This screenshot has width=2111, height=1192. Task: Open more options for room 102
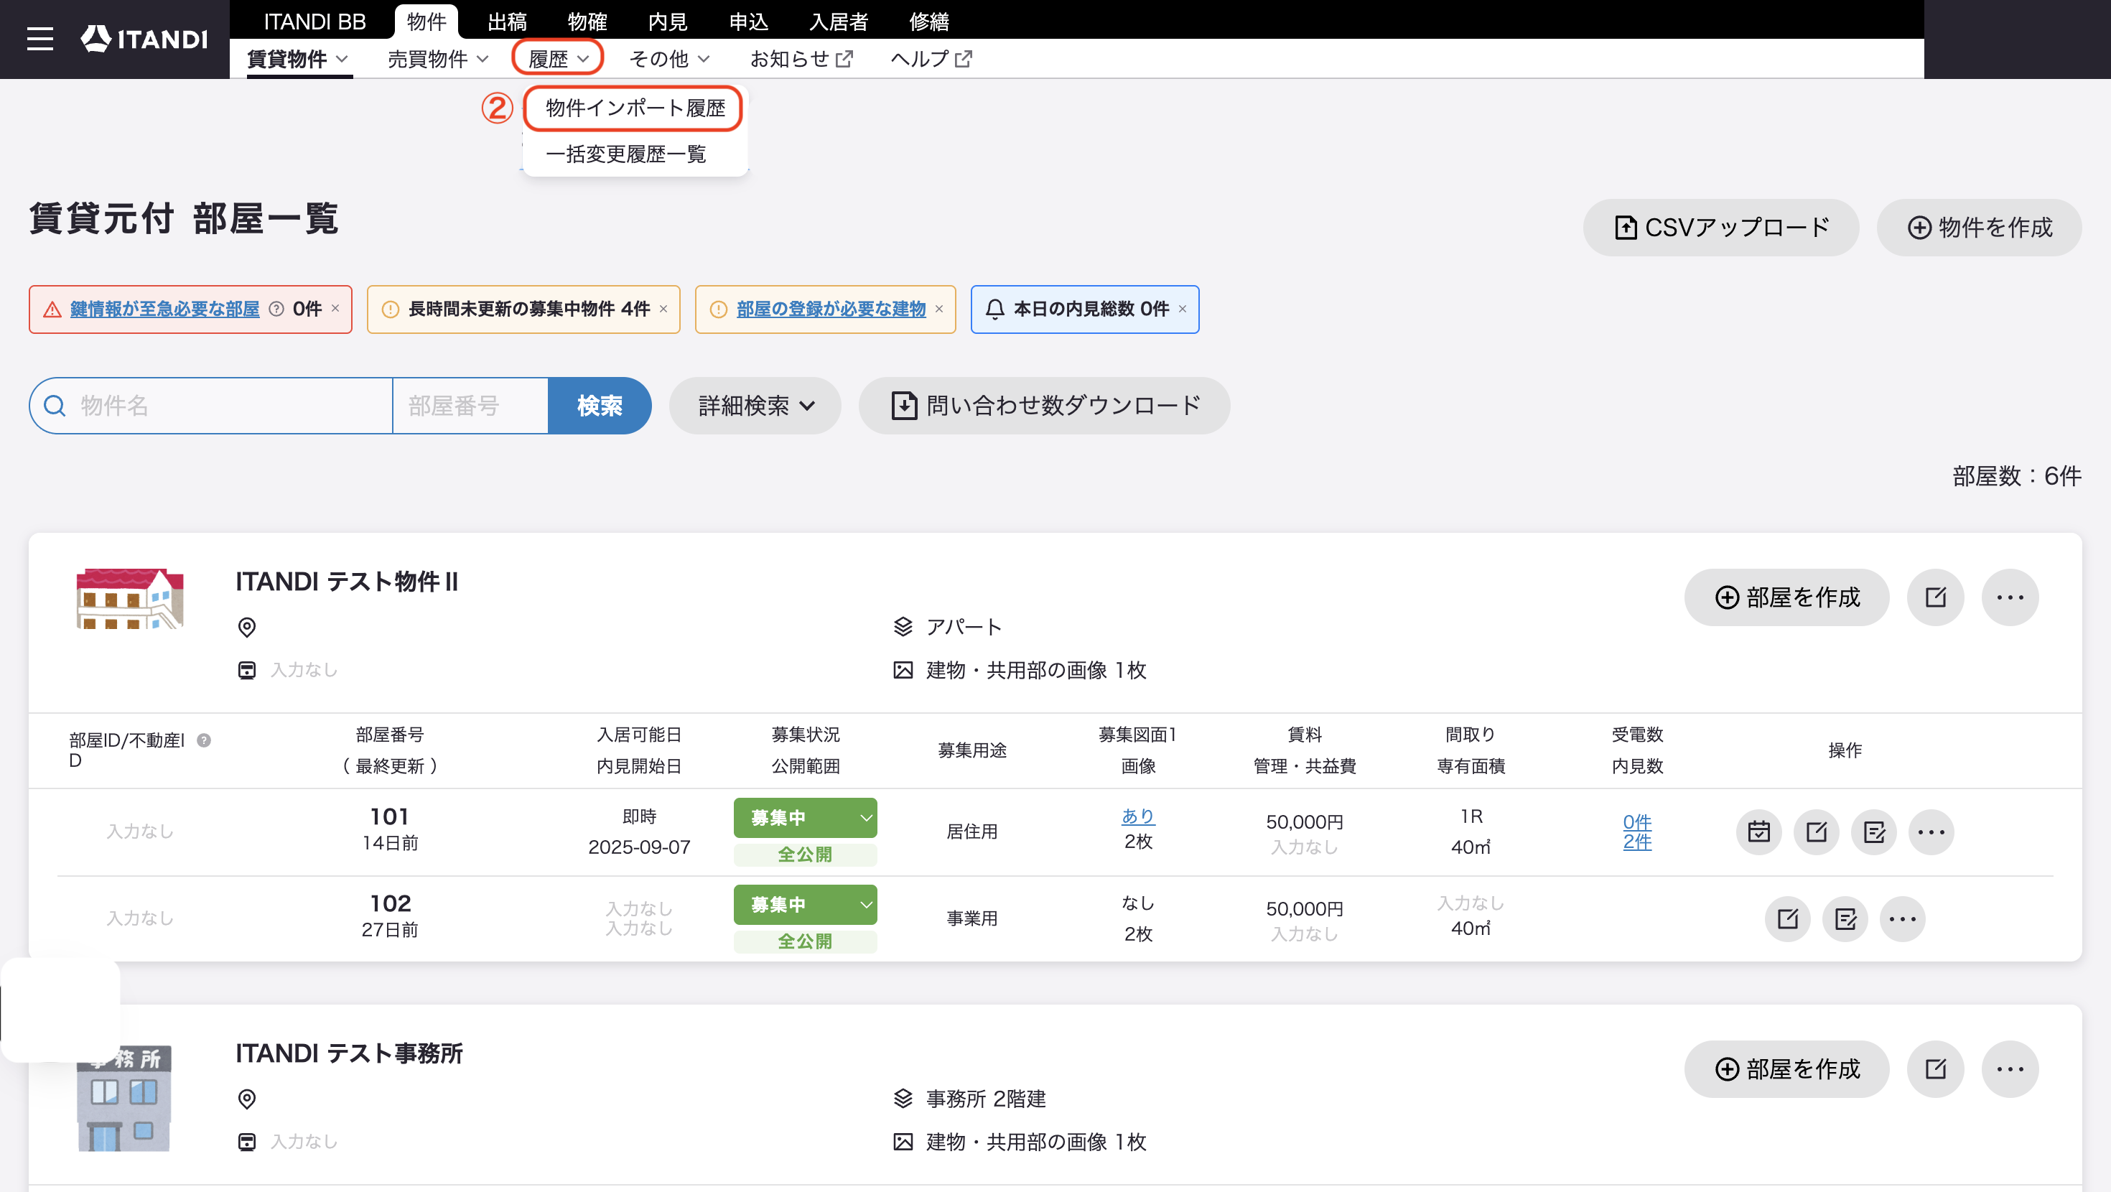coord(1902,918)
